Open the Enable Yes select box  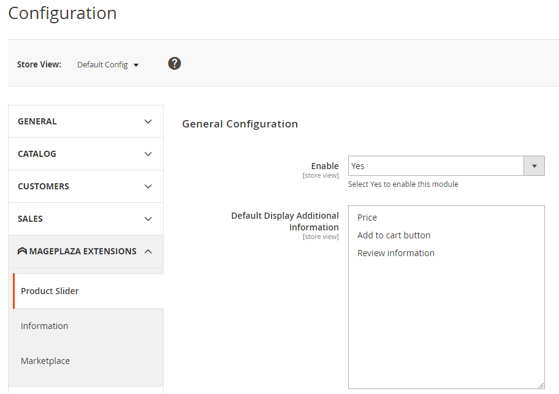coord(436,166)
